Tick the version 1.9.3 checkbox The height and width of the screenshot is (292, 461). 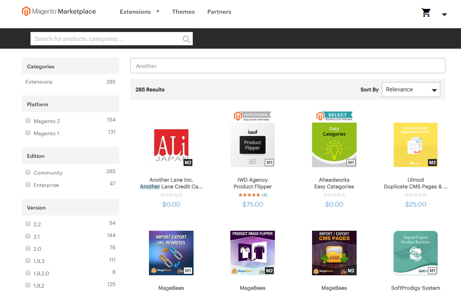tap(28, 260)
